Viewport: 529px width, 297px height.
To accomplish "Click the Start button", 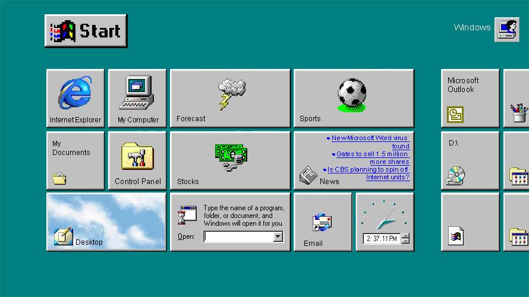I will point(86,31).
